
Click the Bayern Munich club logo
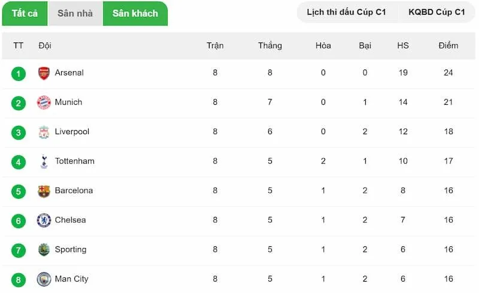(44, 102)
